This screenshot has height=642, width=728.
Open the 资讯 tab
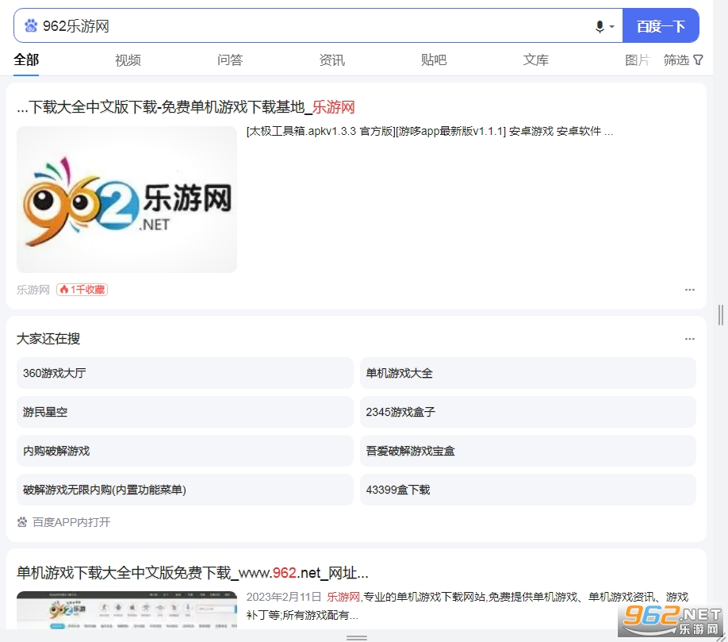coord(331,60)
